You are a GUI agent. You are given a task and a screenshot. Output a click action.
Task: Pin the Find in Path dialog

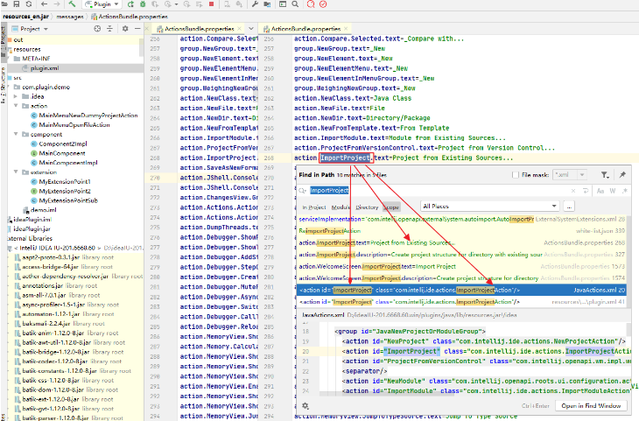(x=622, y=174)
